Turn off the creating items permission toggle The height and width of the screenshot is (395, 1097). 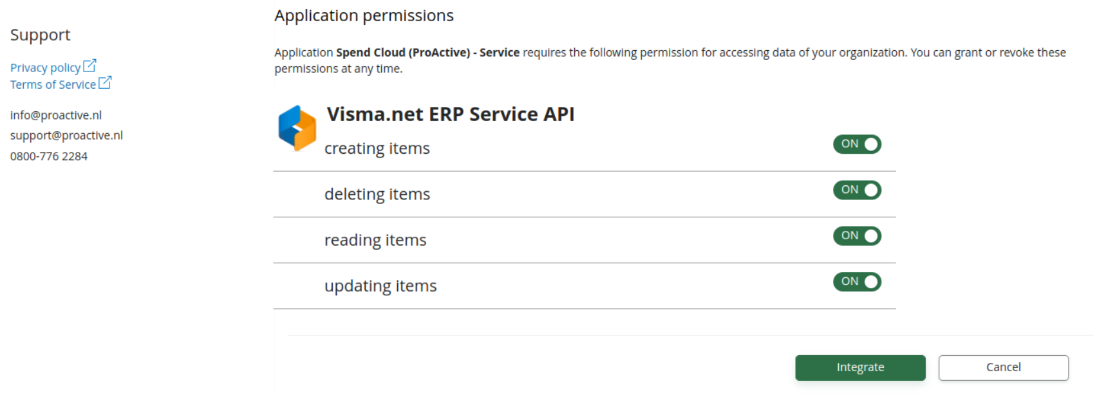click(x=857, y=144)
